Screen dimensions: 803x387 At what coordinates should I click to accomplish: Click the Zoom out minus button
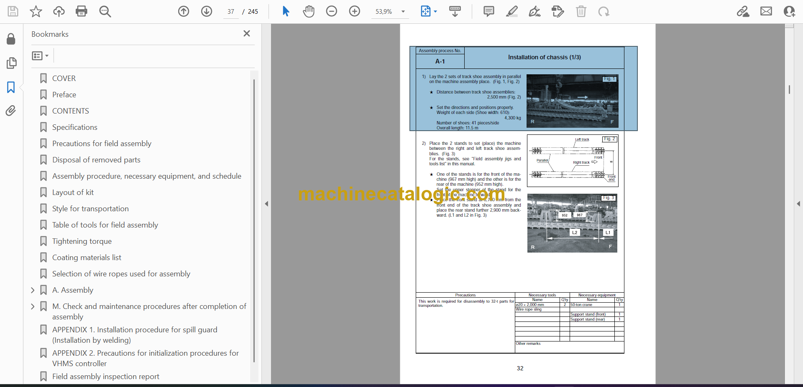pos(332,11)
